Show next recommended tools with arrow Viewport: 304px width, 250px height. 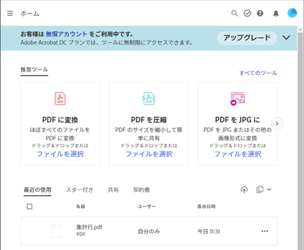pos(277,124)
